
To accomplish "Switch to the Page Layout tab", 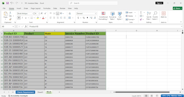I will click(x=35, y=8).
